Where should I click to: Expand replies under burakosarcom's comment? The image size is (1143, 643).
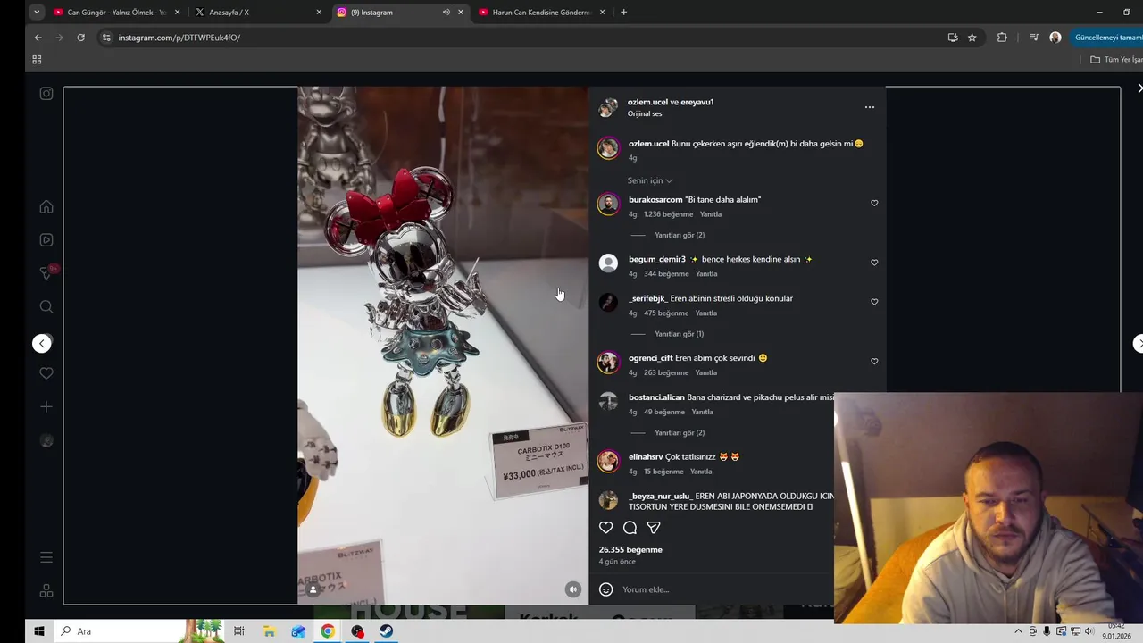point(680,235)
